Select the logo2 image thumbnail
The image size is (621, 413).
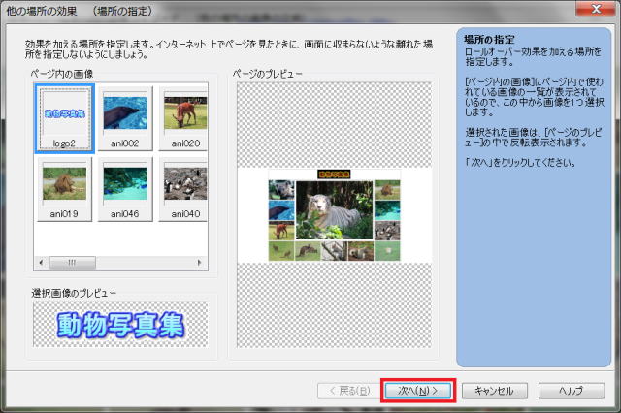point(65,118)
